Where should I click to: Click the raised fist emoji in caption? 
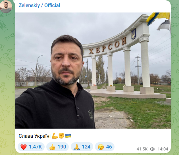pyautogui.click(x=61, y=136)
